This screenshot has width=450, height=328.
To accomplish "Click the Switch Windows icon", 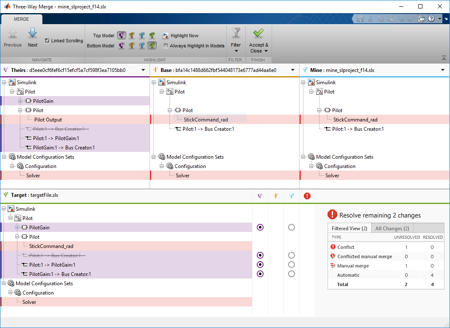I will 421,19.
